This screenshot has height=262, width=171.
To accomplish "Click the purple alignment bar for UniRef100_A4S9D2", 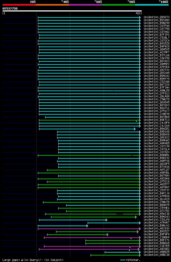I will [x=89, y=249].
